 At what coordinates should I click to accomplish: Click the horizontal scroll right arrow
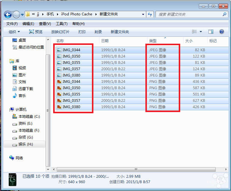[226, 169]
